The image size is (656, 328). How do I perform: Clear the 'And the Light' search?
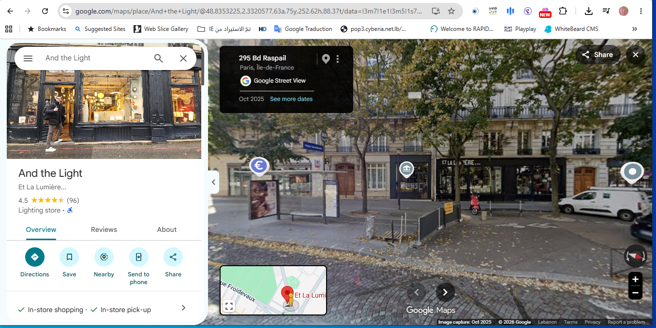[x=183, y=58]
